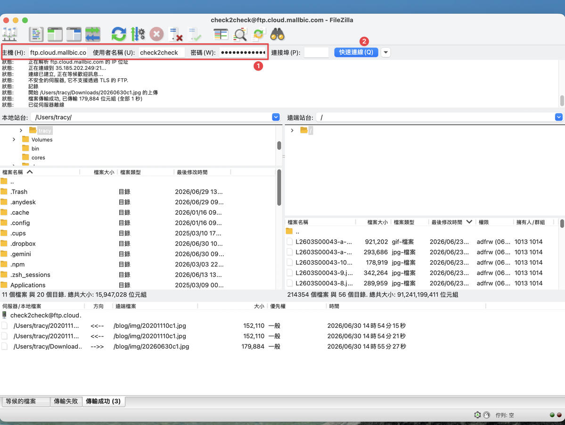565x425 pixels.
Task: Select the .cache folder row
Action: coord(138,212)
